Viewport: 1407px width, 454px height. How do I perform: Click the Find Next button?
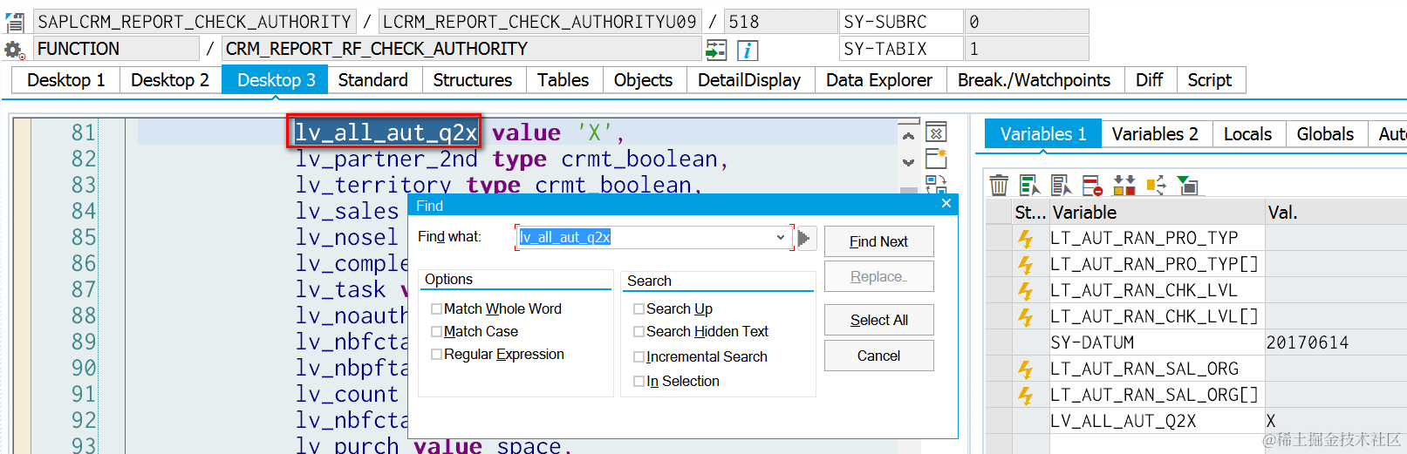[x=879, y=241]
